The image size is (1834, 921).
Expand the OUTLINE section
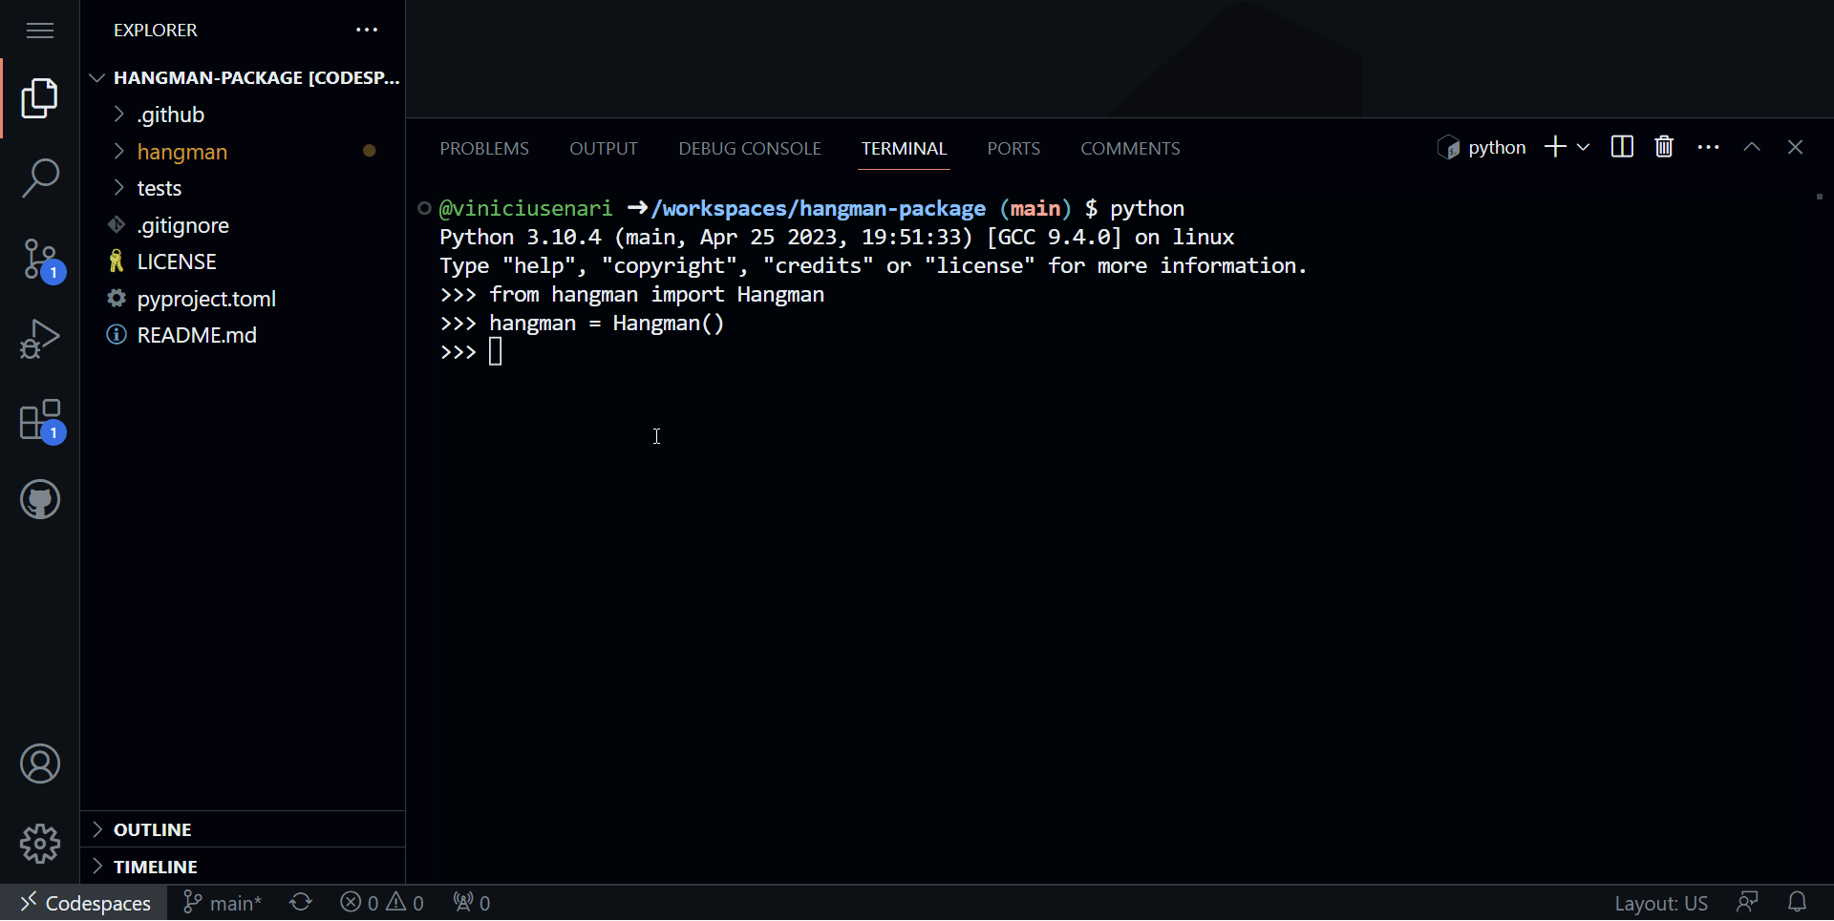[243, 829]
